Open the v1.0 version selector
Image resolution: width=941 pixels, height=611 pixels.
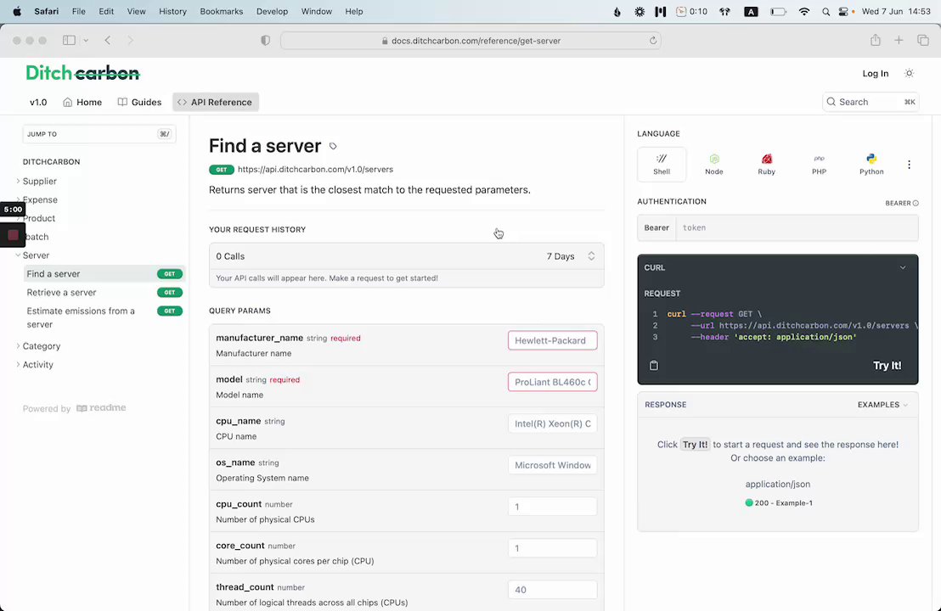[x=38, y=102]
